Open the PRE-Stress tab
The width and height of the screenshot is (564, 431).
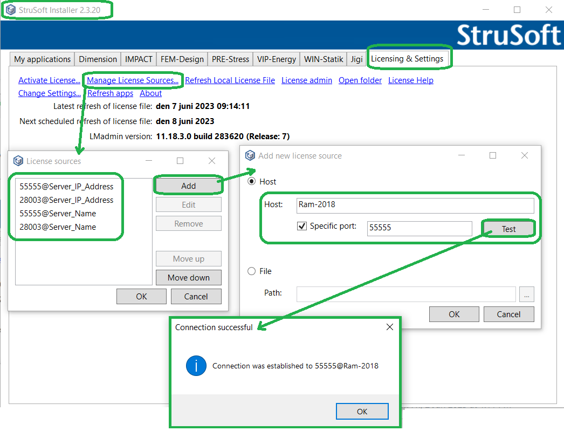pos(230,59)
